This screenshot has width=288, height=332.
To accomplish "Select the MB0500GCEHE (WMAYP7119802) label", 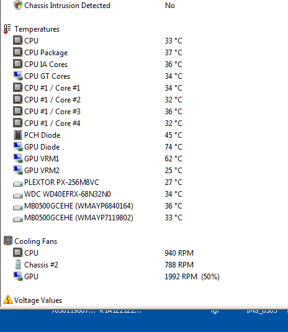I will [x=79, y=218].
